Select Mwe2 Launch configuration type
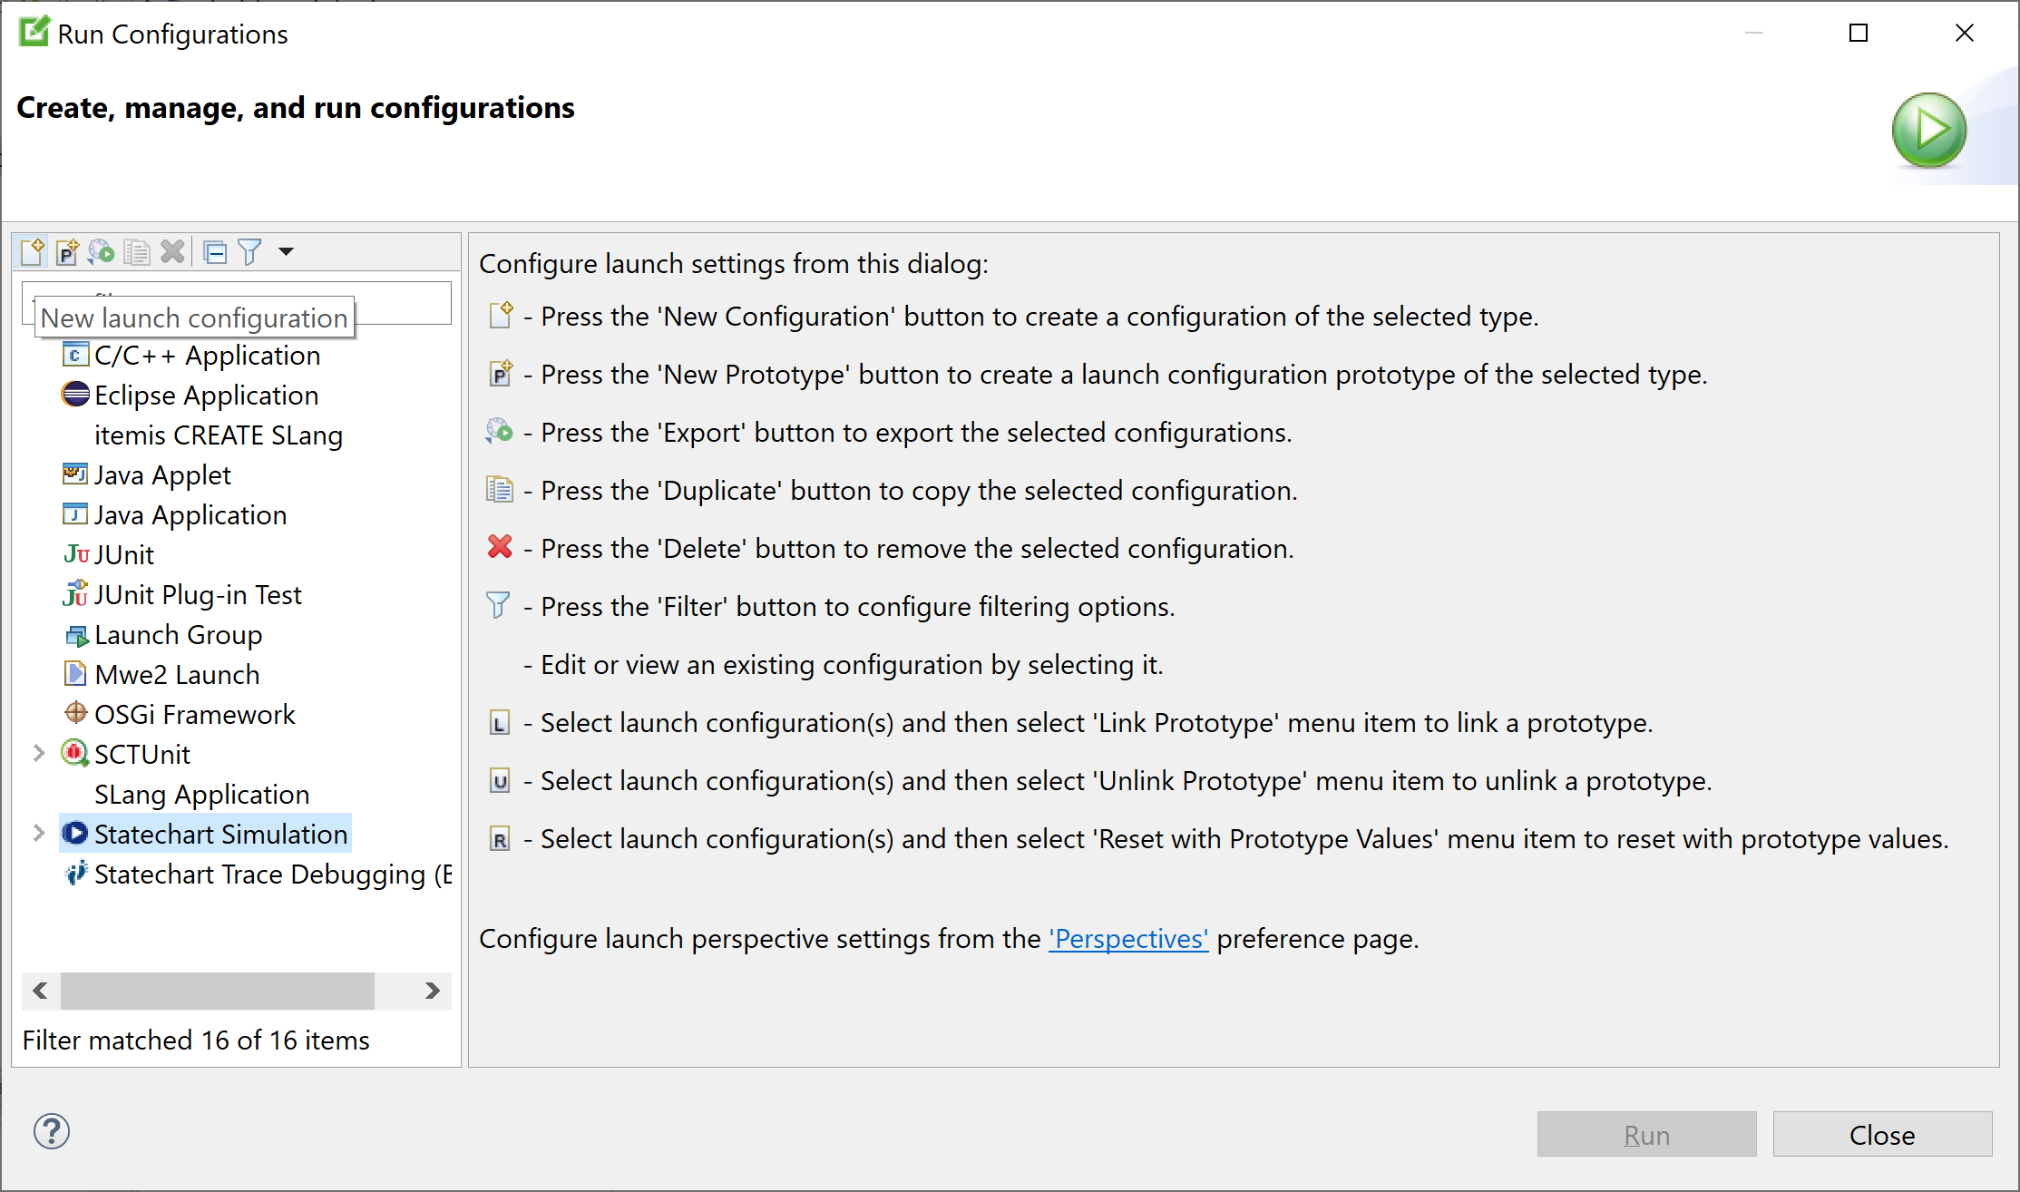Image resolution: width=2020 pixels, height=1192 pixels. click(x=177, y=675)
